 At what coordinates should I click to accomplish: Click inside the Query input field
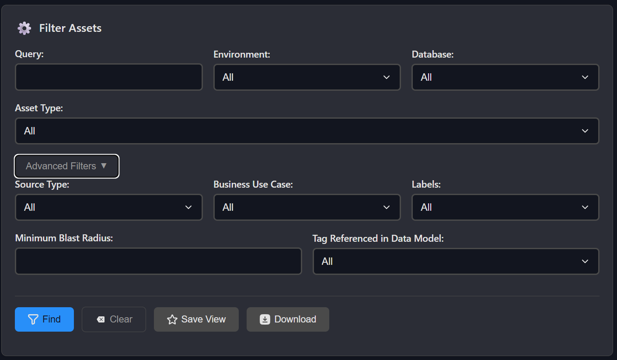[108, 77]
